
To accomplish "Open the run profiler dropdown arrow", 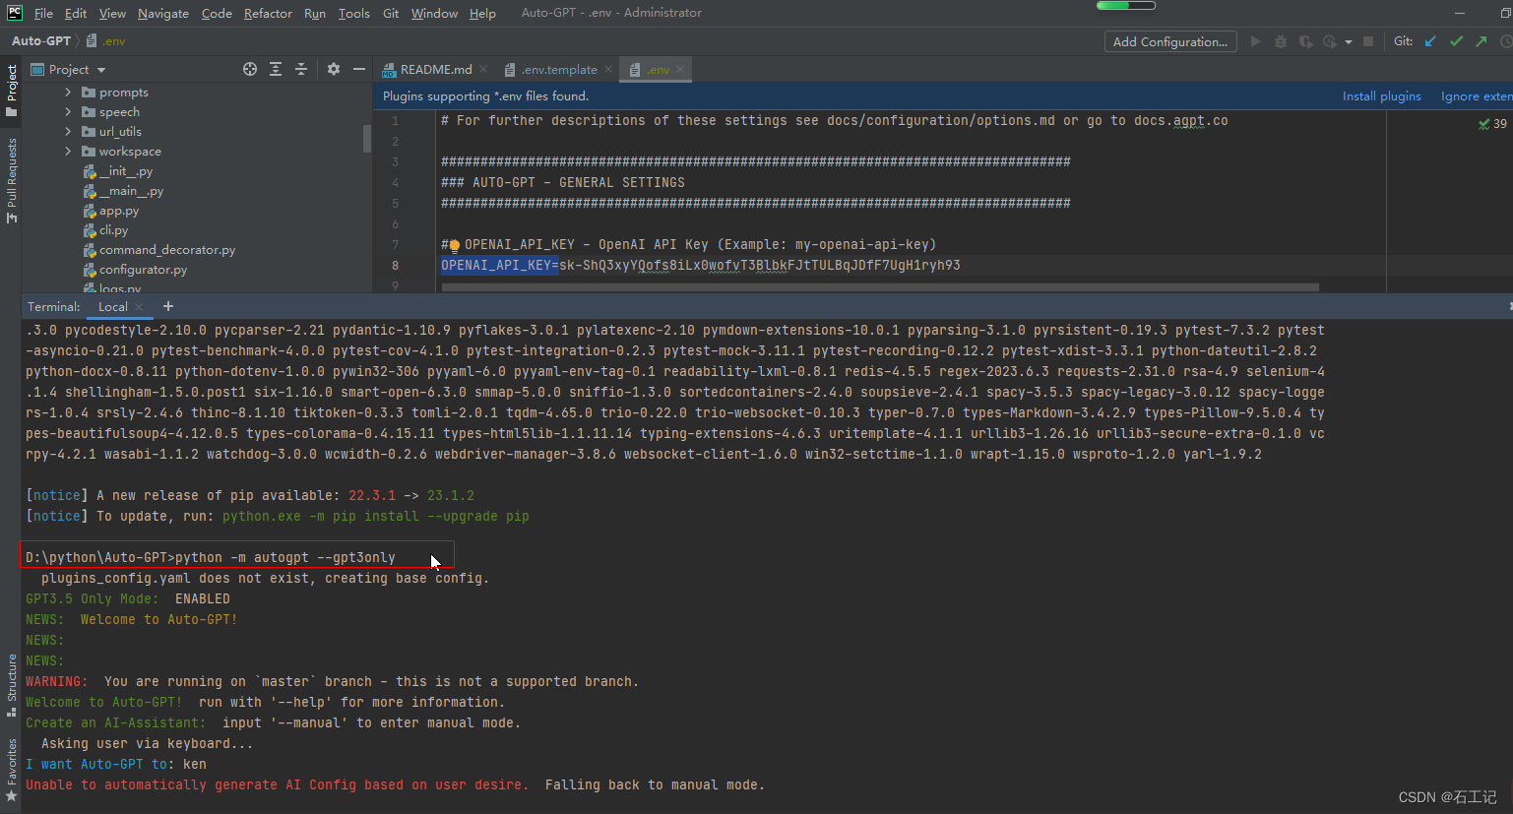I will (x=1349, y=41).
